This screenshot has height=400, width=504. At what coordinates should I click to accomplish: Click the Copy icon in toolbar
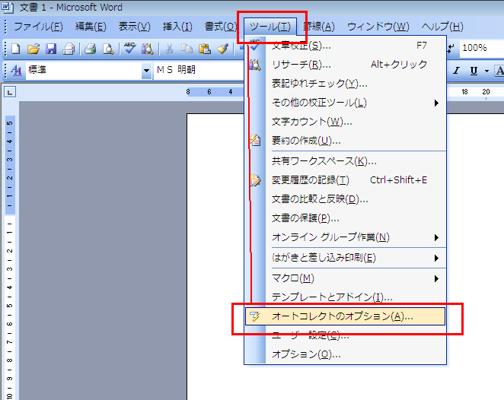click(x=187, y=49)
